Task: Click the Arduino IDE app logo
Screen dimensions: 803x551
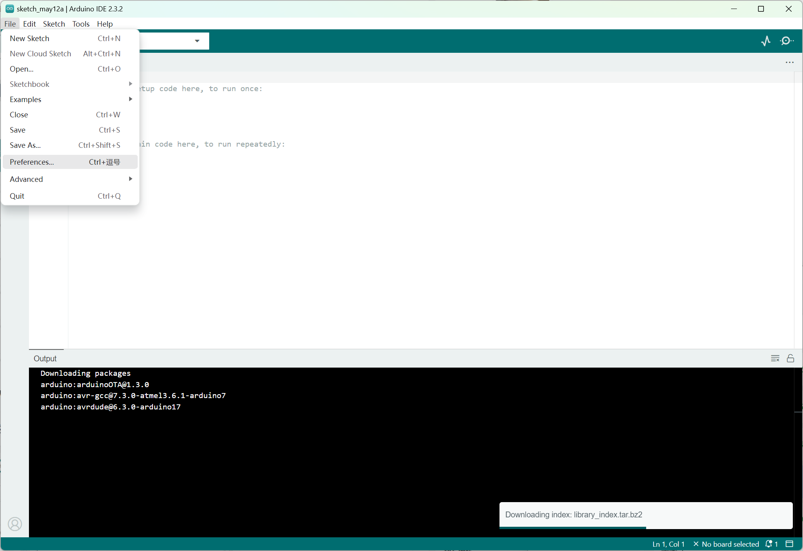Action: pos(10,9)
